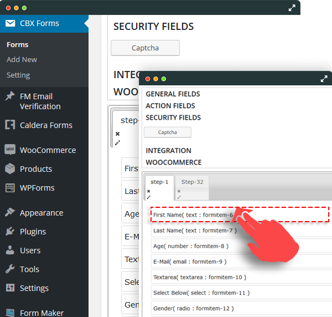
Task: Click the Settings sliders icon
Action: [10, 288]
